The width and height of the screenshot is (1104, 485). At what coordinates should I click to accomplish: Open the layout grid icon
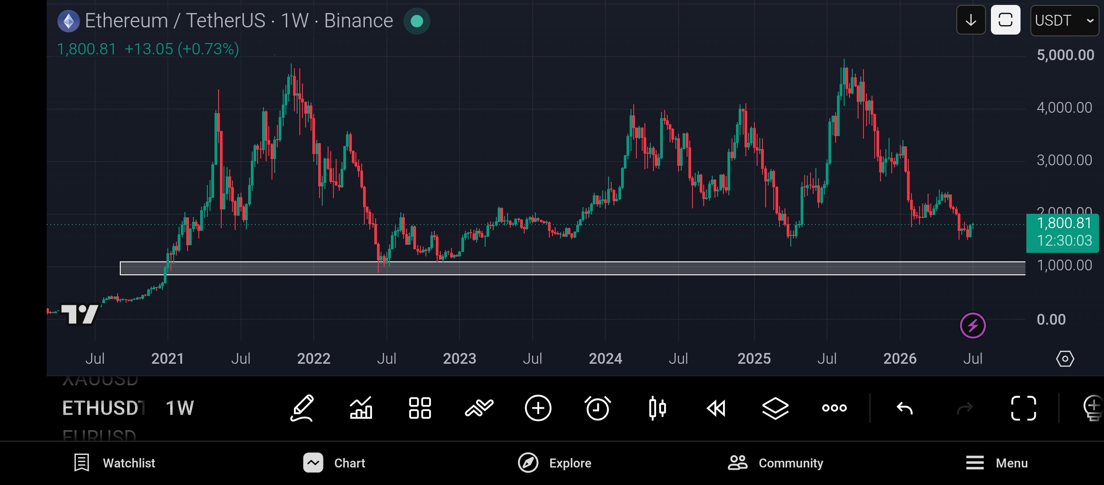[x=420, y=408]
